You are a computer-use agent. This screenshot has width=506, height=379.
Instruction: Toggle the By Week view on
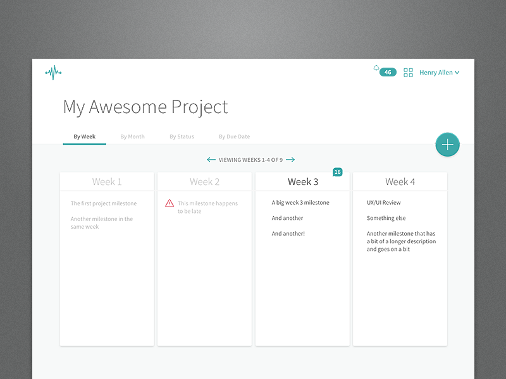pos(84,136)
